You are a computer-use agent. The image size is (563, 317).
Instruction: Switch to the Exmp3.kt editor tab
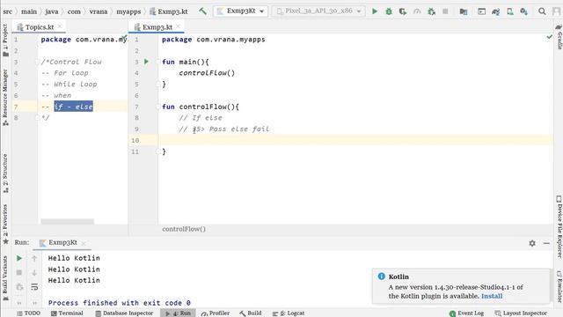pos(157,27)
